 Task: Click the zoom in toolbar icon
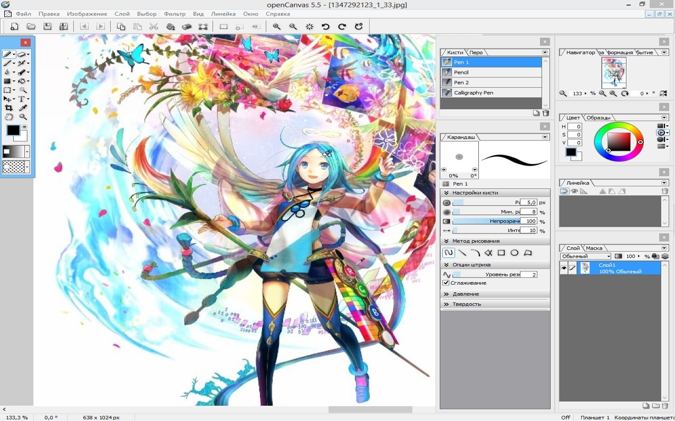point(276,26)
